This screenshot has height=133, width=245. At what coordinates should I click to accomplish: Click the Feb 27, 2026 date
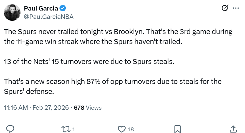point(50,108)
